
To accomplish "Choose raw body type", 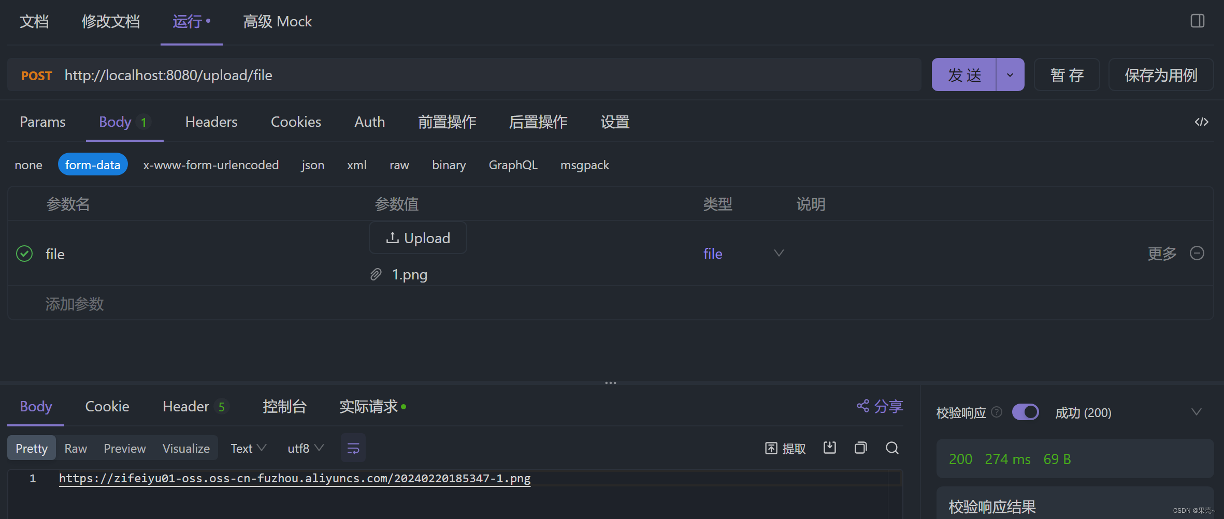I will pyautogui.click(x=399, y=165).
